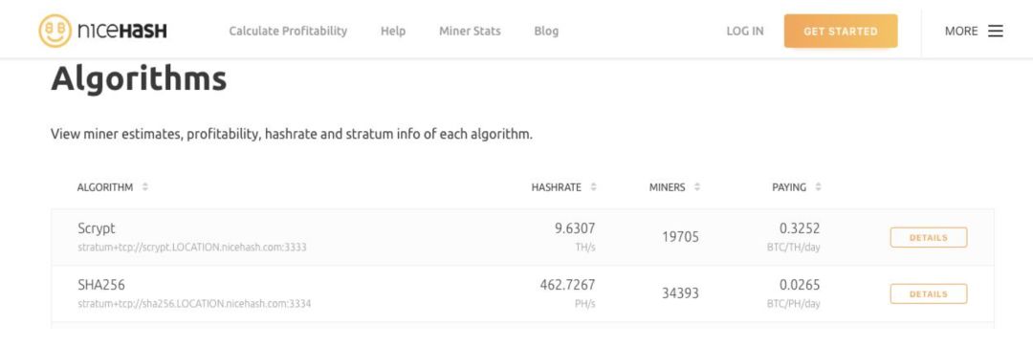Select the SHA256 algorithm row
1033x346 pixels.
(522, 294)
